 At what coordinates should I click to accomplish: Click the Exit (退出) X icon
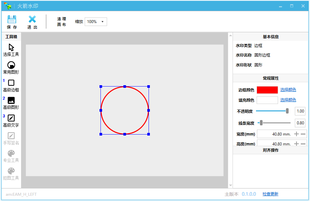pyautogui.click(x=32, y=19)
